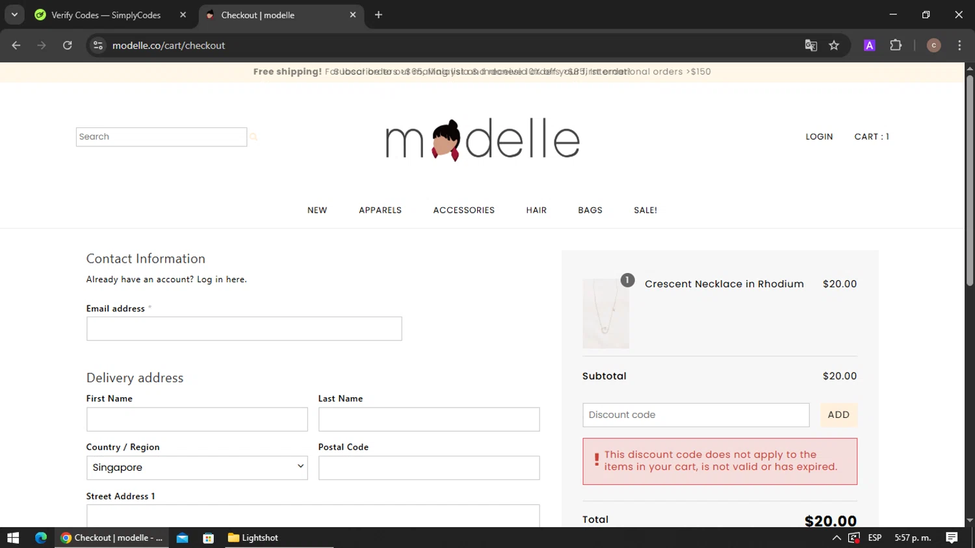975x548 pixels.
Task: Click the ESP language indicator
Action: click(875, 538)
